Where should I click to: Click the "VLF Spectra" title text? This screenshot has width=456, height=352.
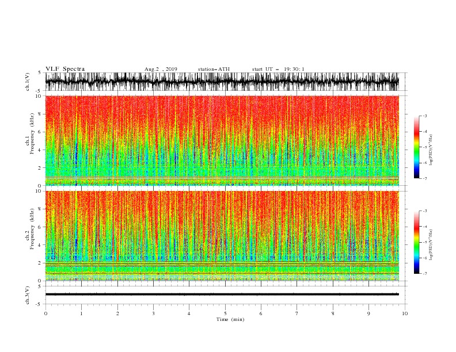(65, 69)
